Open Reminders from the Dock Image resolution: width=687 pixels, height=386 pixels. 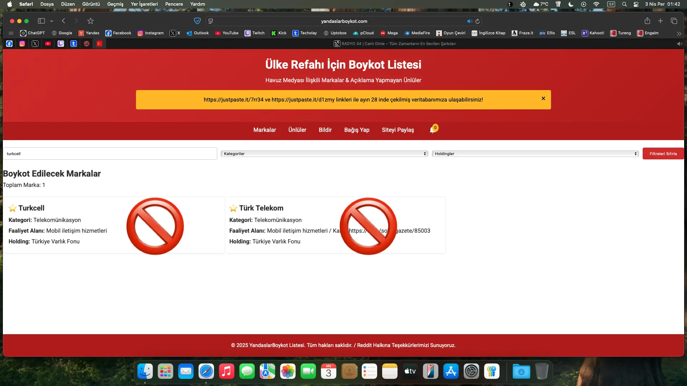[x=369, y=372]
